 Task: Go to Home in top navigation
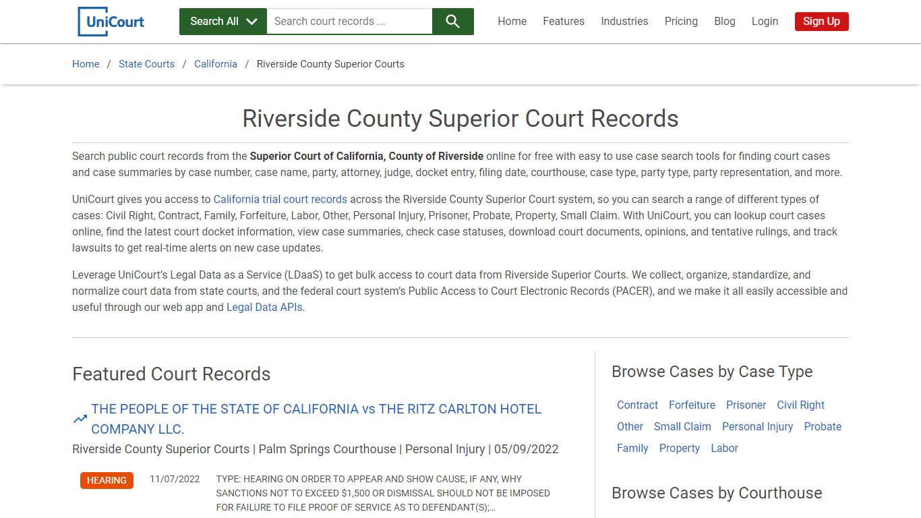512,22
